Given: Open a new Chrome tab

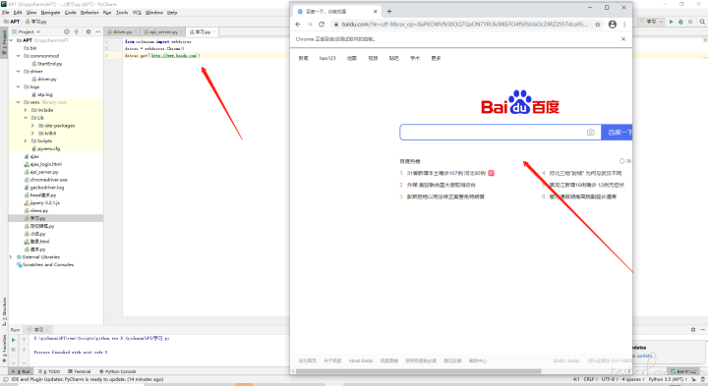Looking at the screenshot, I should click(x=389, y=11).
